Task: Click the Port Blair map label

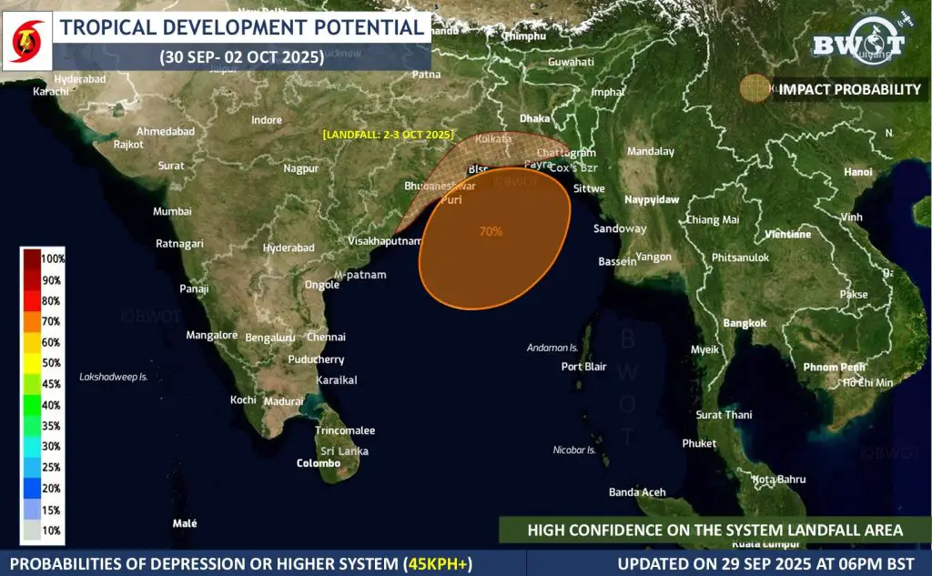Action: (x=583, y=367)
